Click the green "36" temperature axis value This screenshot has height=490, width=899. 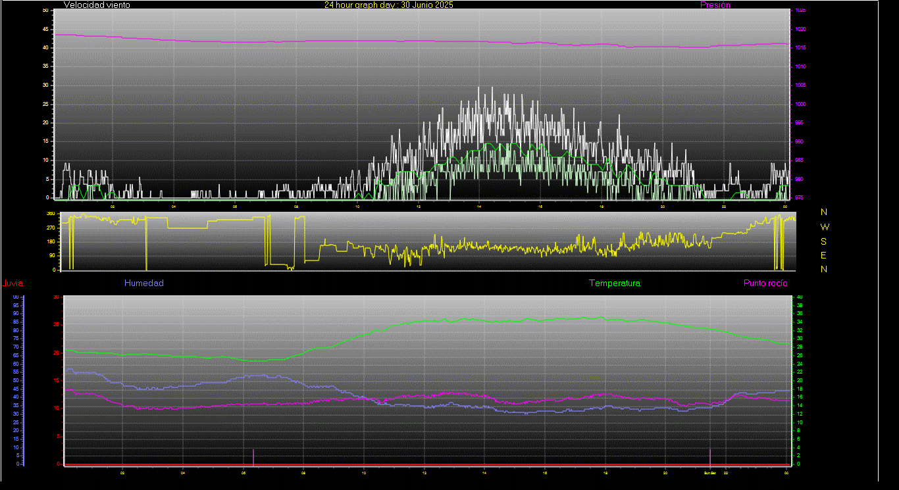pyautogui.click(x=800, y=314)
